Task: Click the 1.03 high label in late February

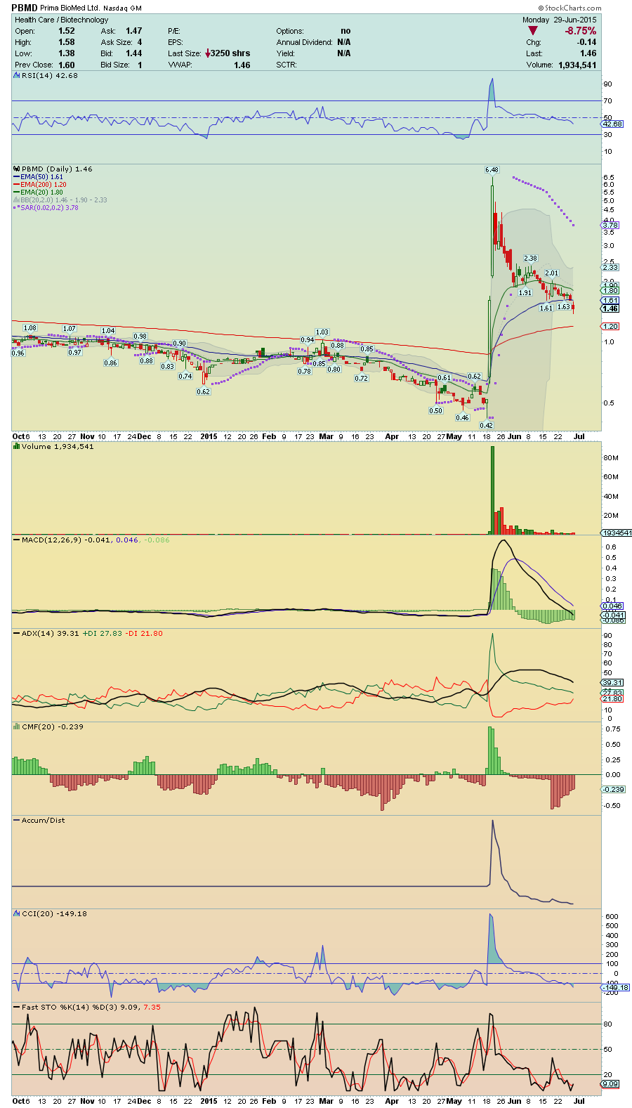Action: point(322,332)
